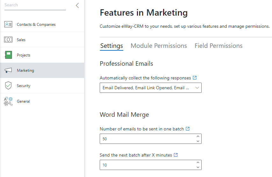Open the Security shield icon

click(x=8, y=86)
